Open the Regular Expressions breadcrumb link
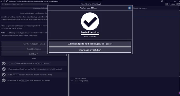The image size is (180, 96). [140, 8]
